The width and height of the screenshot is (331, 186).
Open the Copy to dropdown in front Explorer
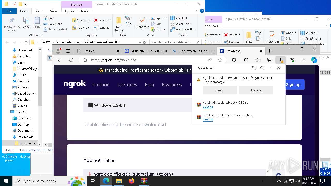tap(81, 28)
